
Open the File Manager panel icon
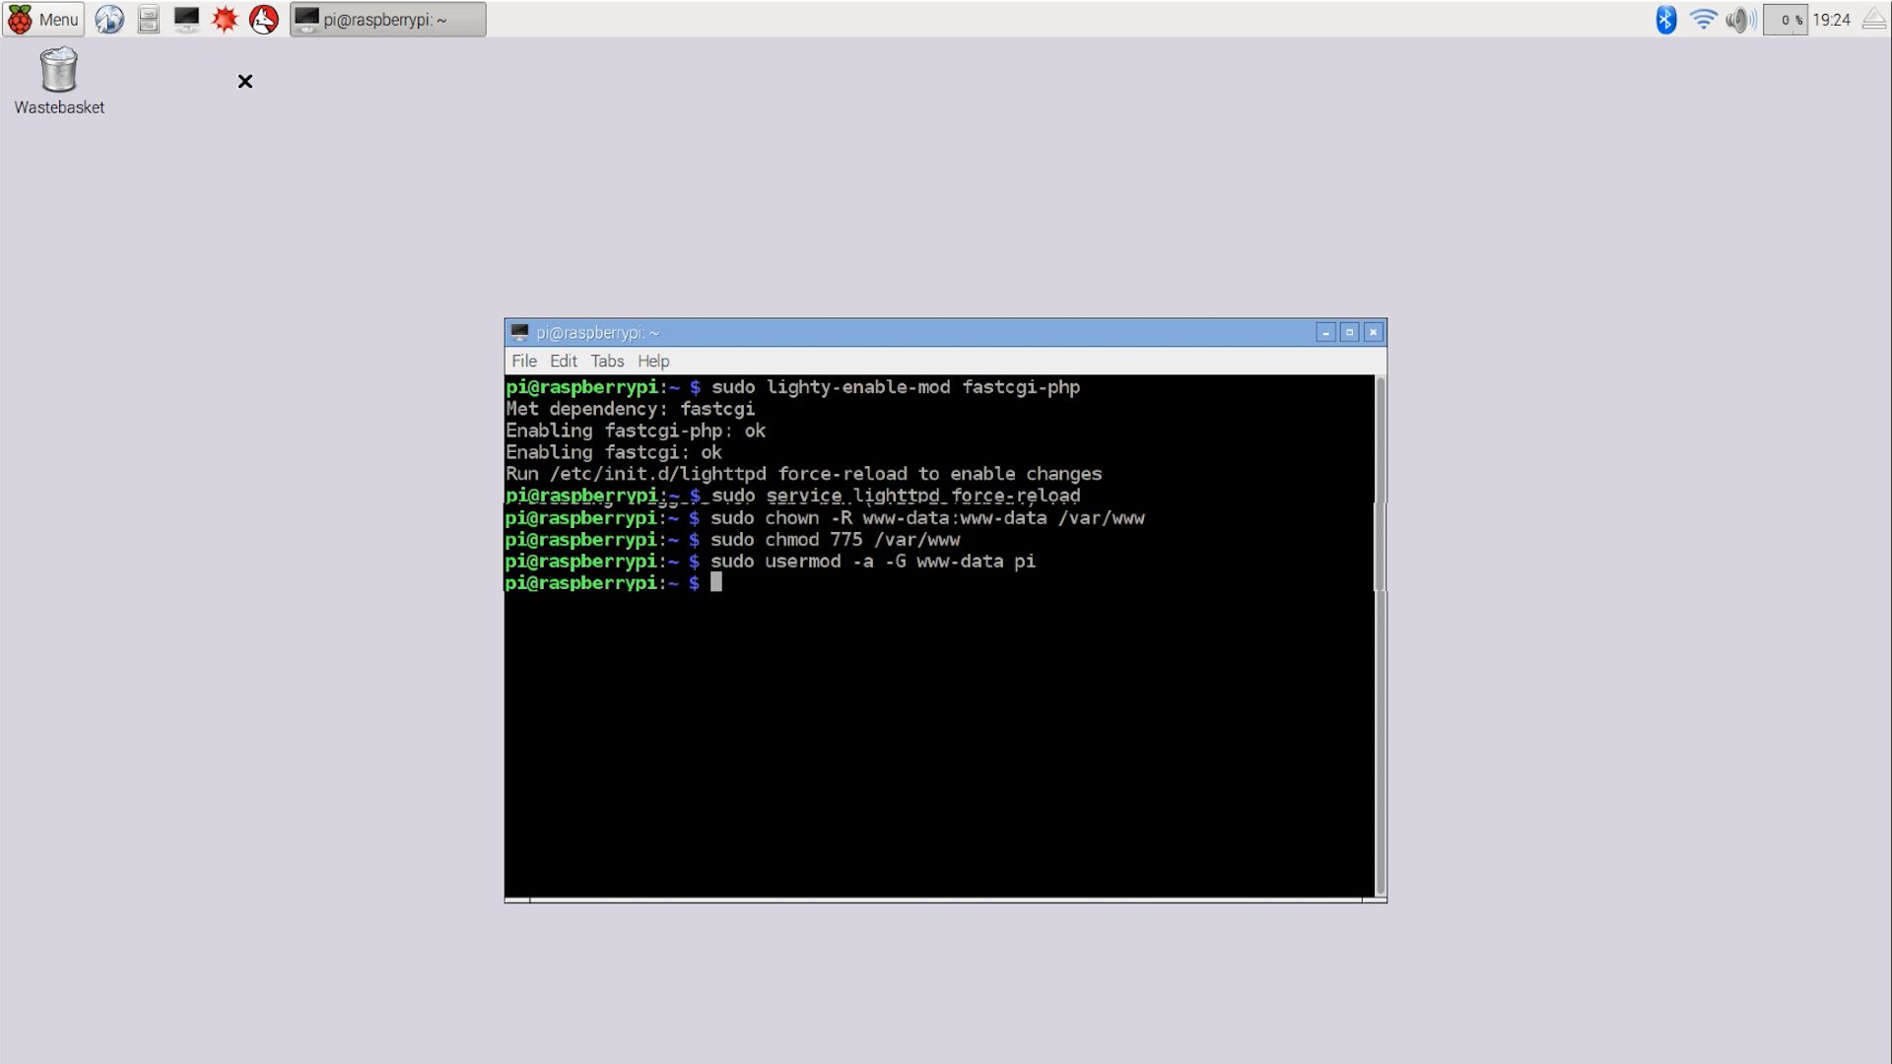(x=148, y=19)
